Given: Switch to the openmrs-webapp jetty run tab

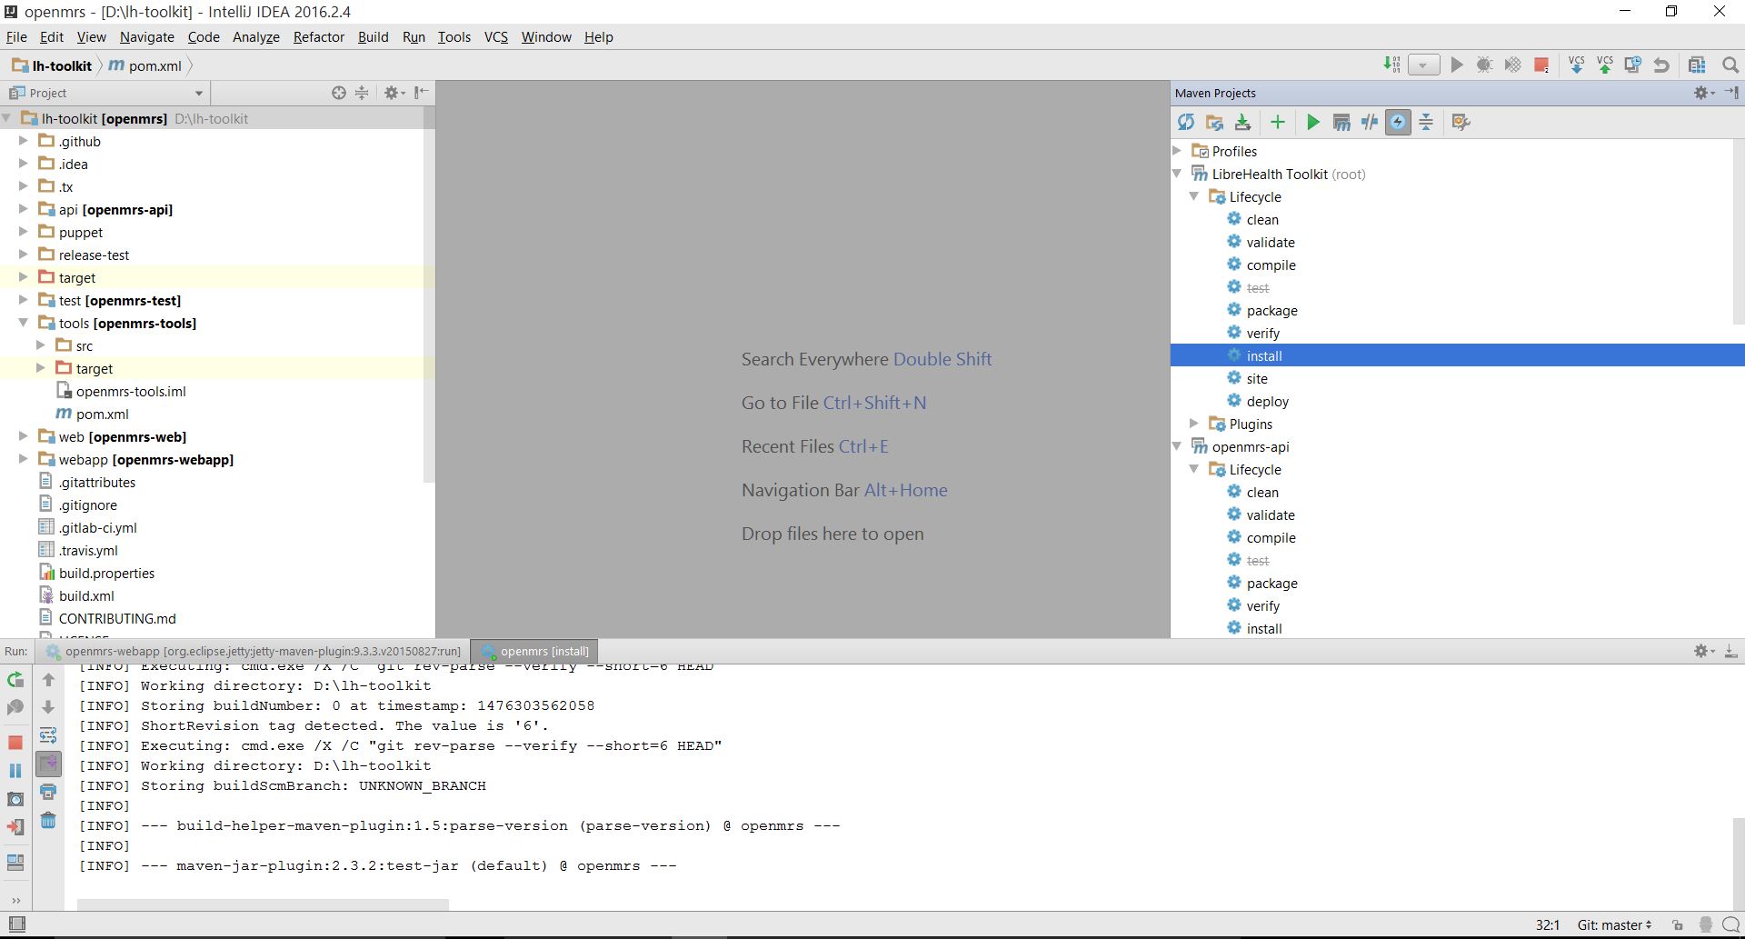Looking at the screenshot, I should click(255, 651).
